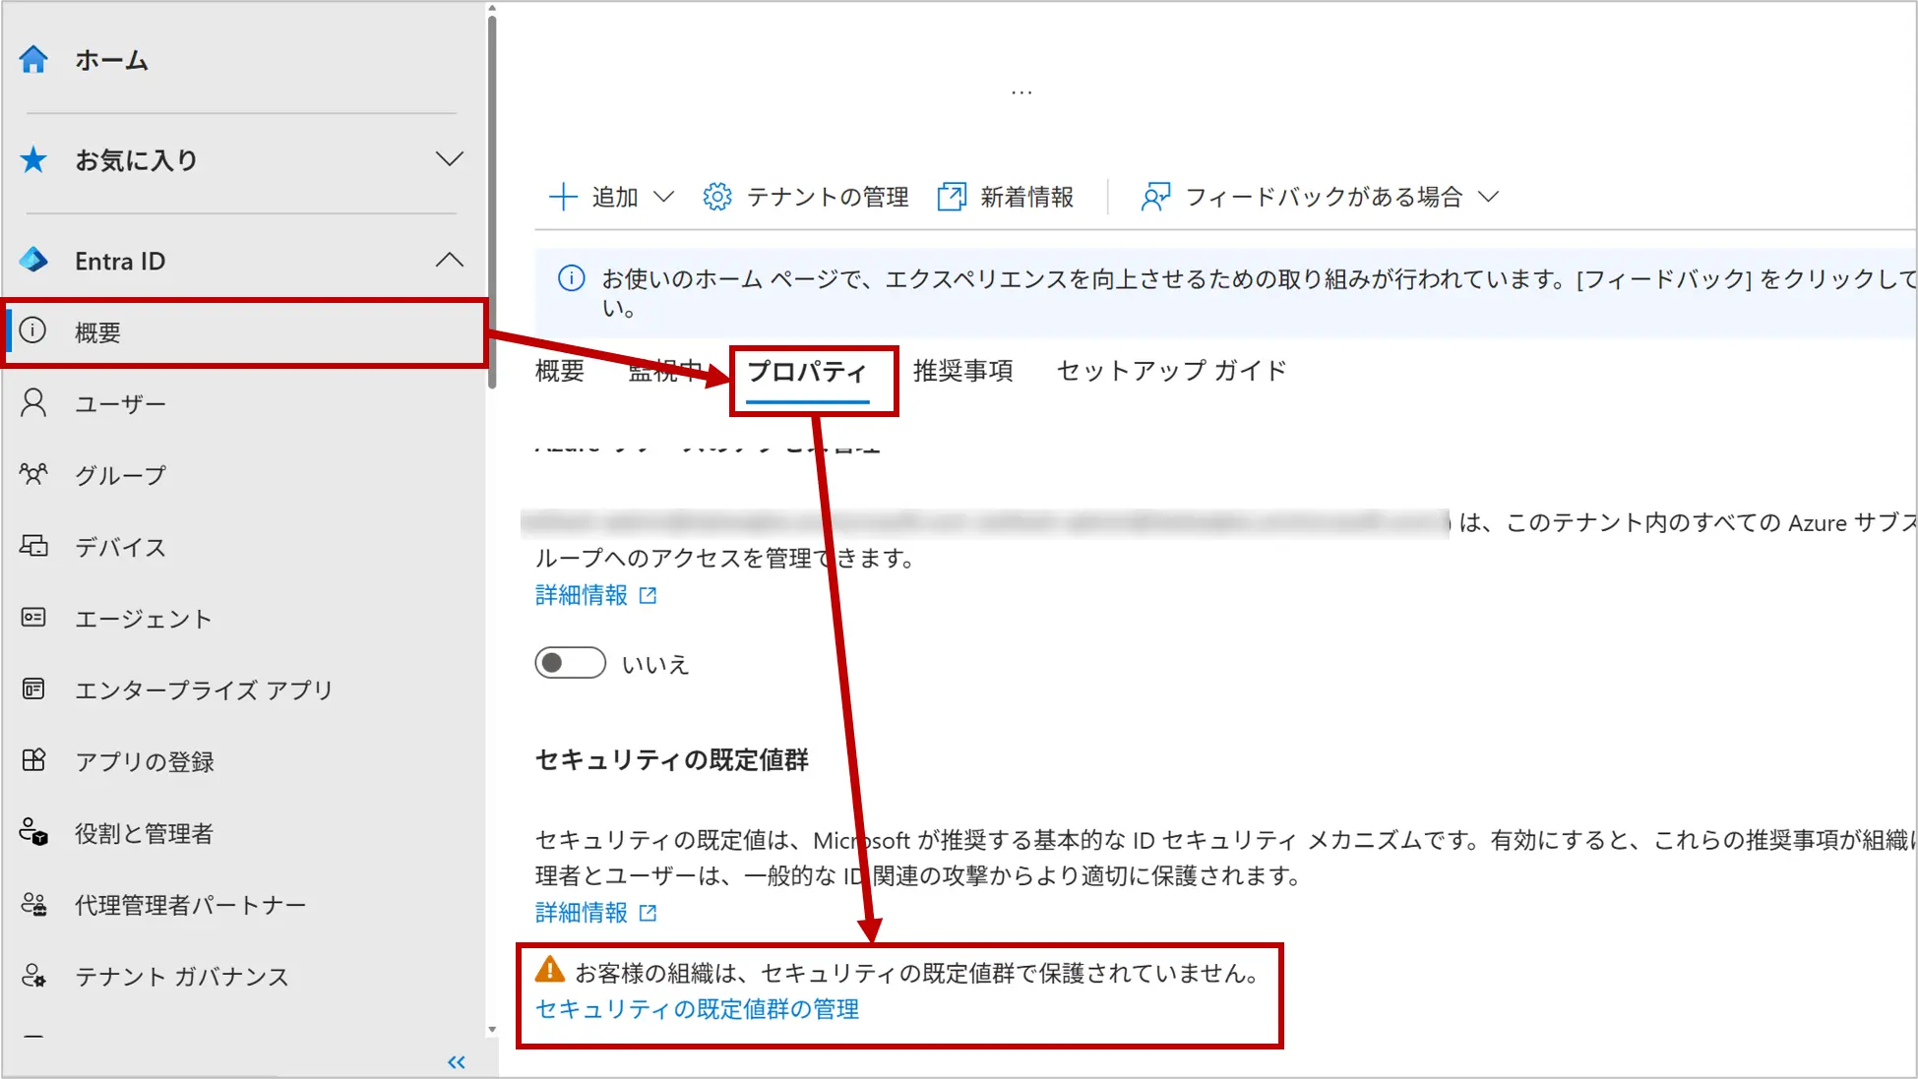Image resolution: width=1918 pixels, height=1079 pixels.
Task: Switch to the 推奨事項 tab
Action: (962, 371)
